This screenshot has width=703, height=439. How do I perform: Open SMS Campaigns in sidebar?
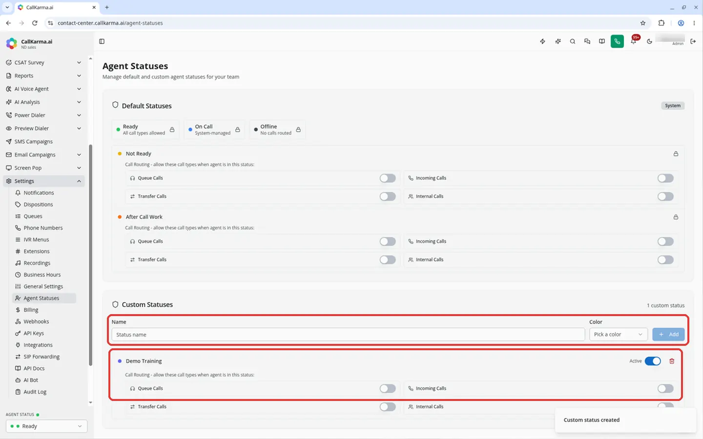click(x=43, y=141)
